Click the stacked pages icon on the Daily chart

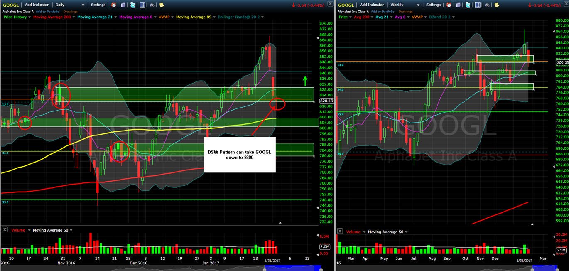[x=123, y=5]
